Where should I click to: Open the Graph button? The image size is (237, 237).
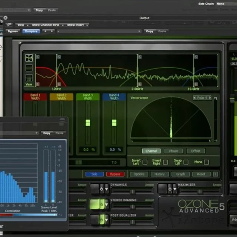tap(180, 174)
